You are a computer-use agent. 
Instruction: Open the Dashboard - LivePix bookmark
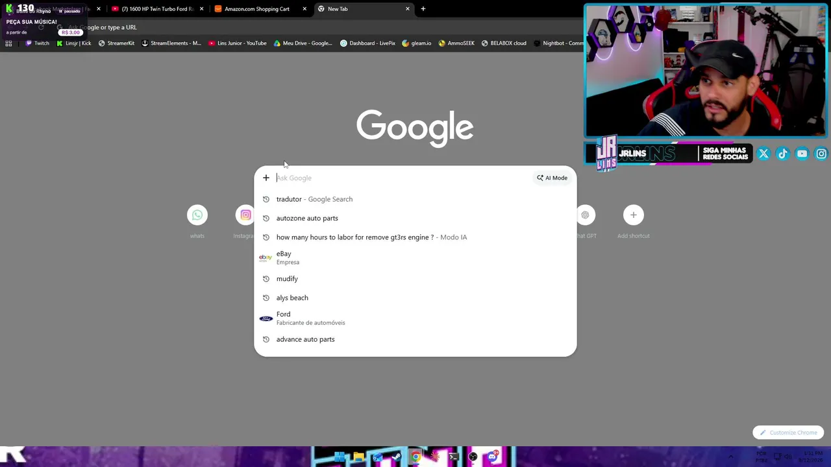[367, 43]
